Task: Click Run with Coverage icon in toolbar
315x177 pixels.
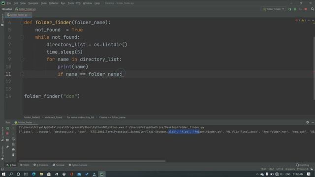Action: (300, 9)
